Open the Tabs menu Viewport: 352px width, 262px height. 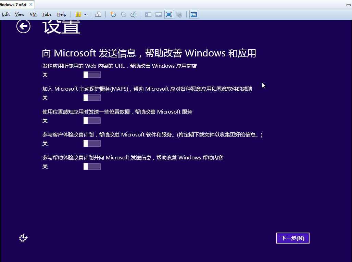click(47, 14)
